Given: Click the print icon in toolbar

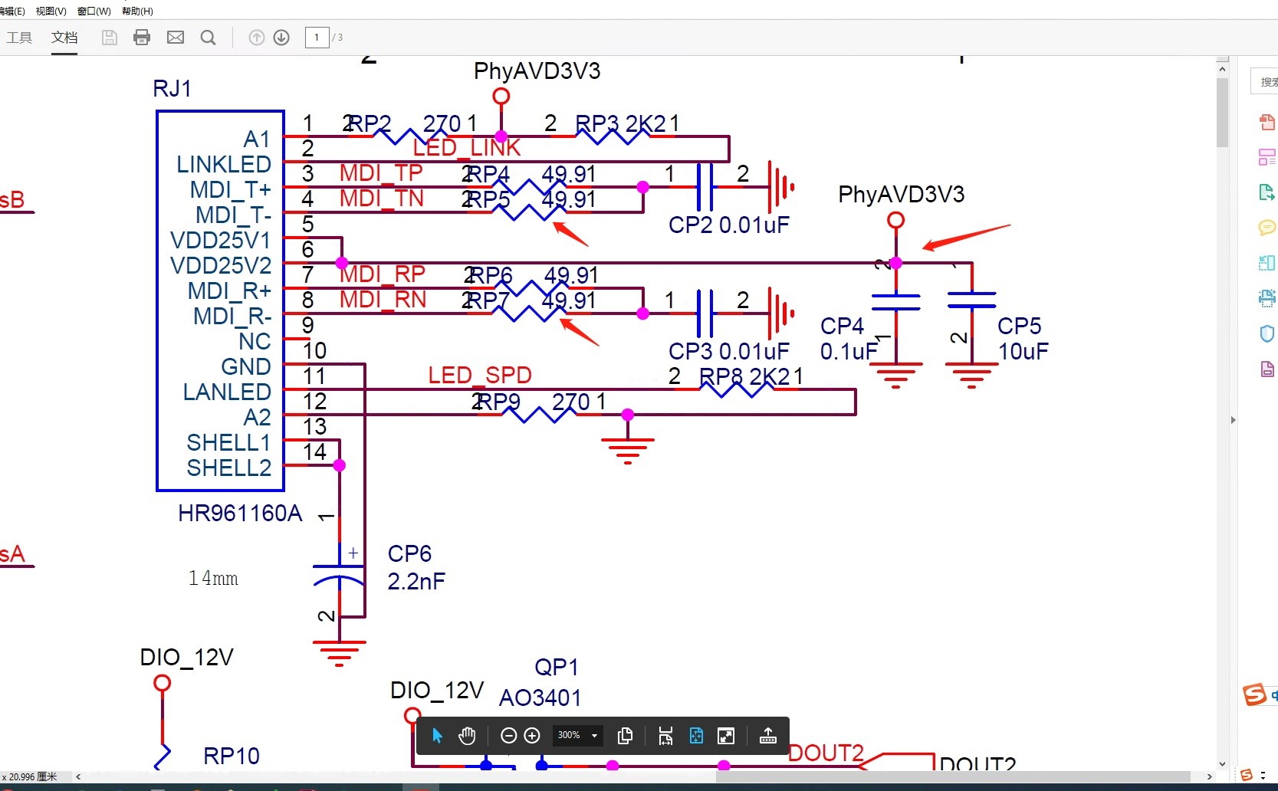Looking at the screenshot, I should 142,38.
